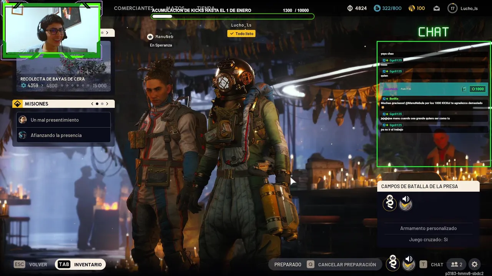Open the Comerciantes tab

point(134,8)
